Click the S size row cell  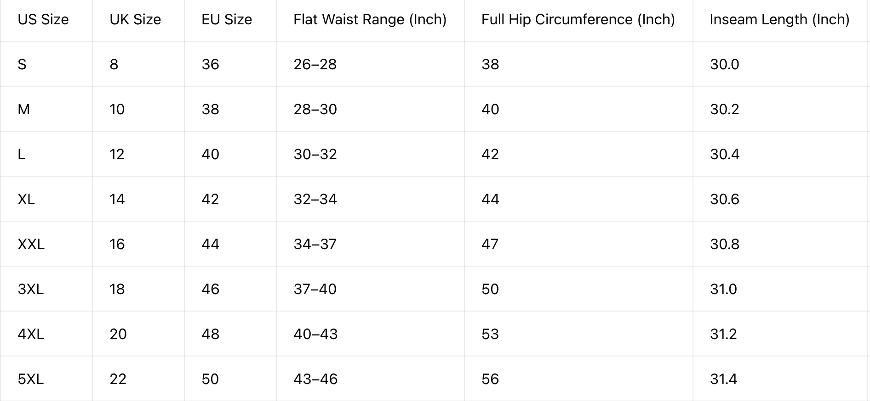pyautogui.click(x=46, y=64)
